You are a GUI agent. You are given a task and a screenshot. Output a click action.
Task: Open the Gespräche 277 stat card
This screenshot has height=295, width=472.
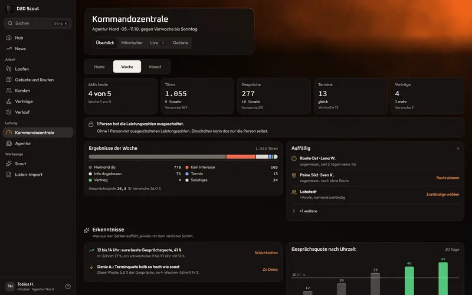274,96
